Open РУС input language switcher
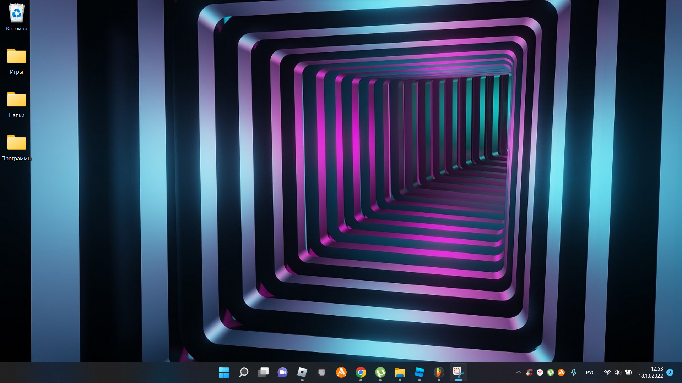This screenshot has width=682, height=383. tap(590, 372)
